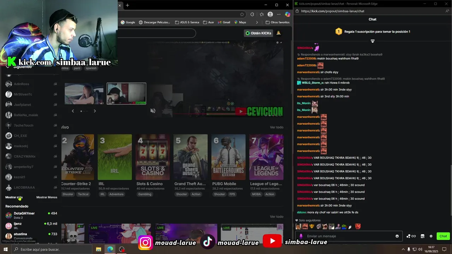
Task: Select the lion emote in quick emotes
Action: [312, 226]
